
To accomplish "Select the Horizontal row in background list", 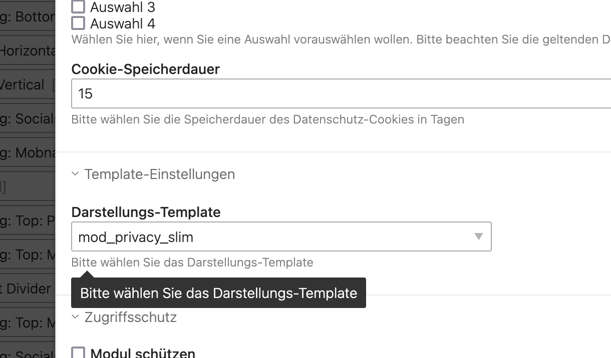I will (x=27, y=50).
